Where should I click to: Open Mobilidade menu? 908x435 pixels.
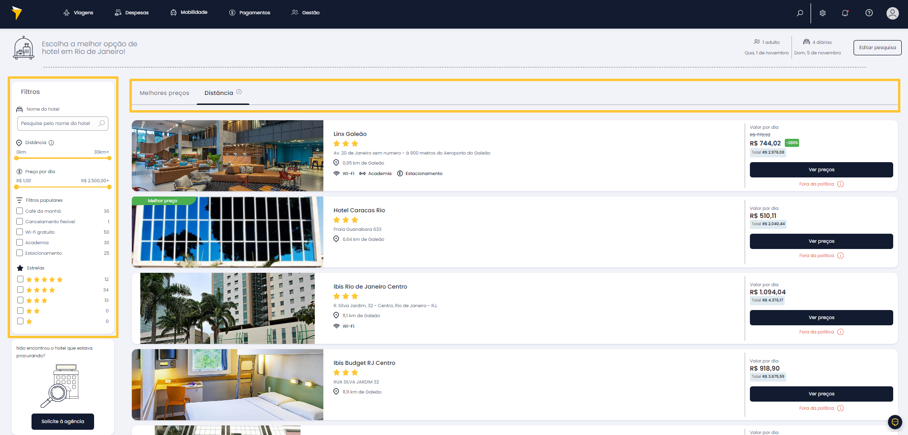[x=189, y=12]
